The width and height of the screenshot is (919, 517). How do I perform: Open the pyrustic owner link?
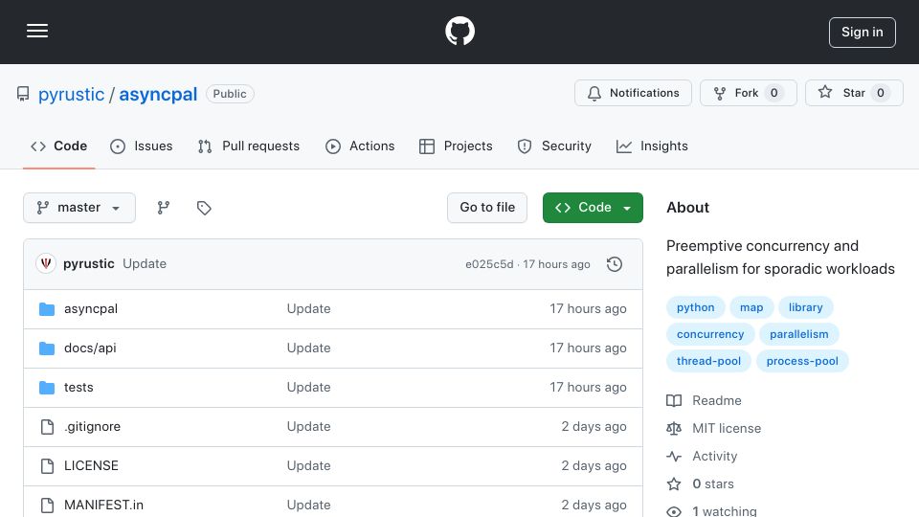click(72, 94)
